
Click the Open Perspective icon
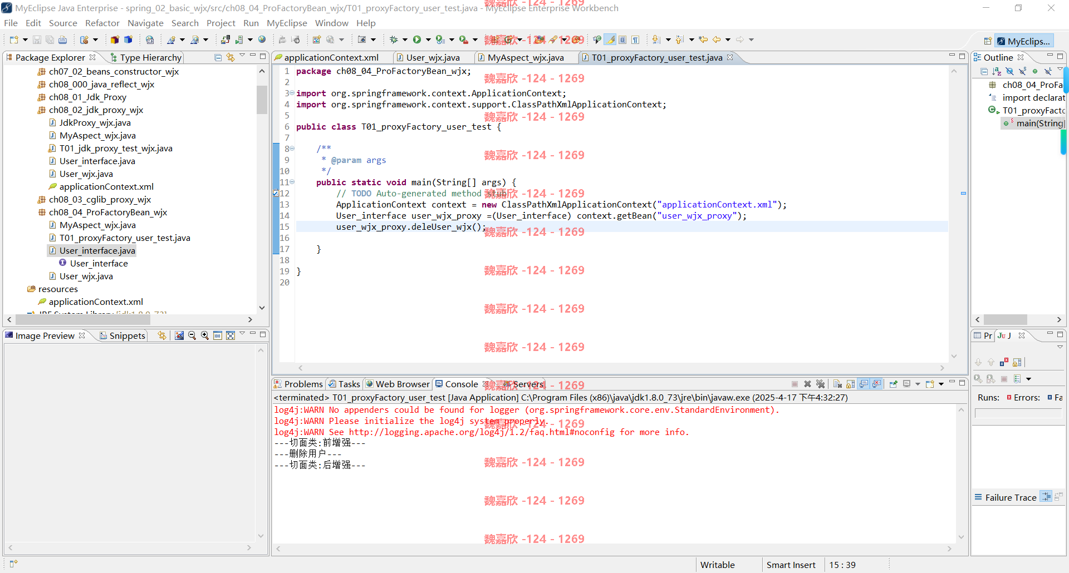point(988,41)
